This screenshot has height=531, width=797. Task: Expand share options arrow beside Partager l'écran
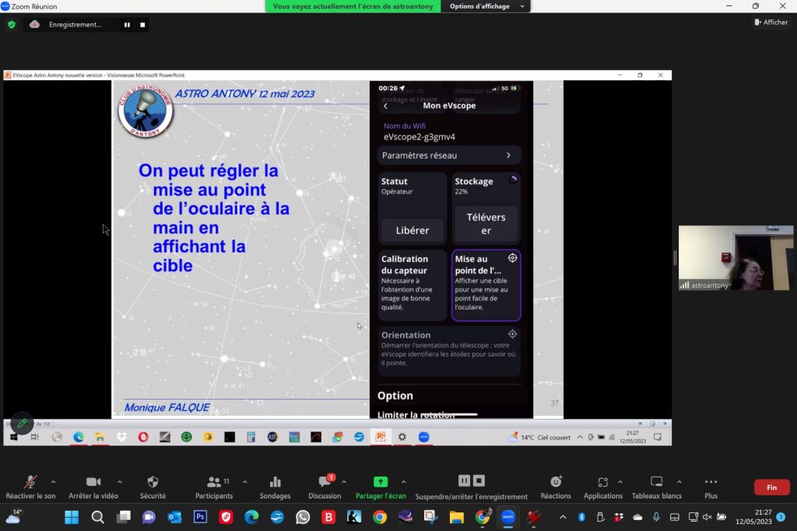(x=404, y=482)
